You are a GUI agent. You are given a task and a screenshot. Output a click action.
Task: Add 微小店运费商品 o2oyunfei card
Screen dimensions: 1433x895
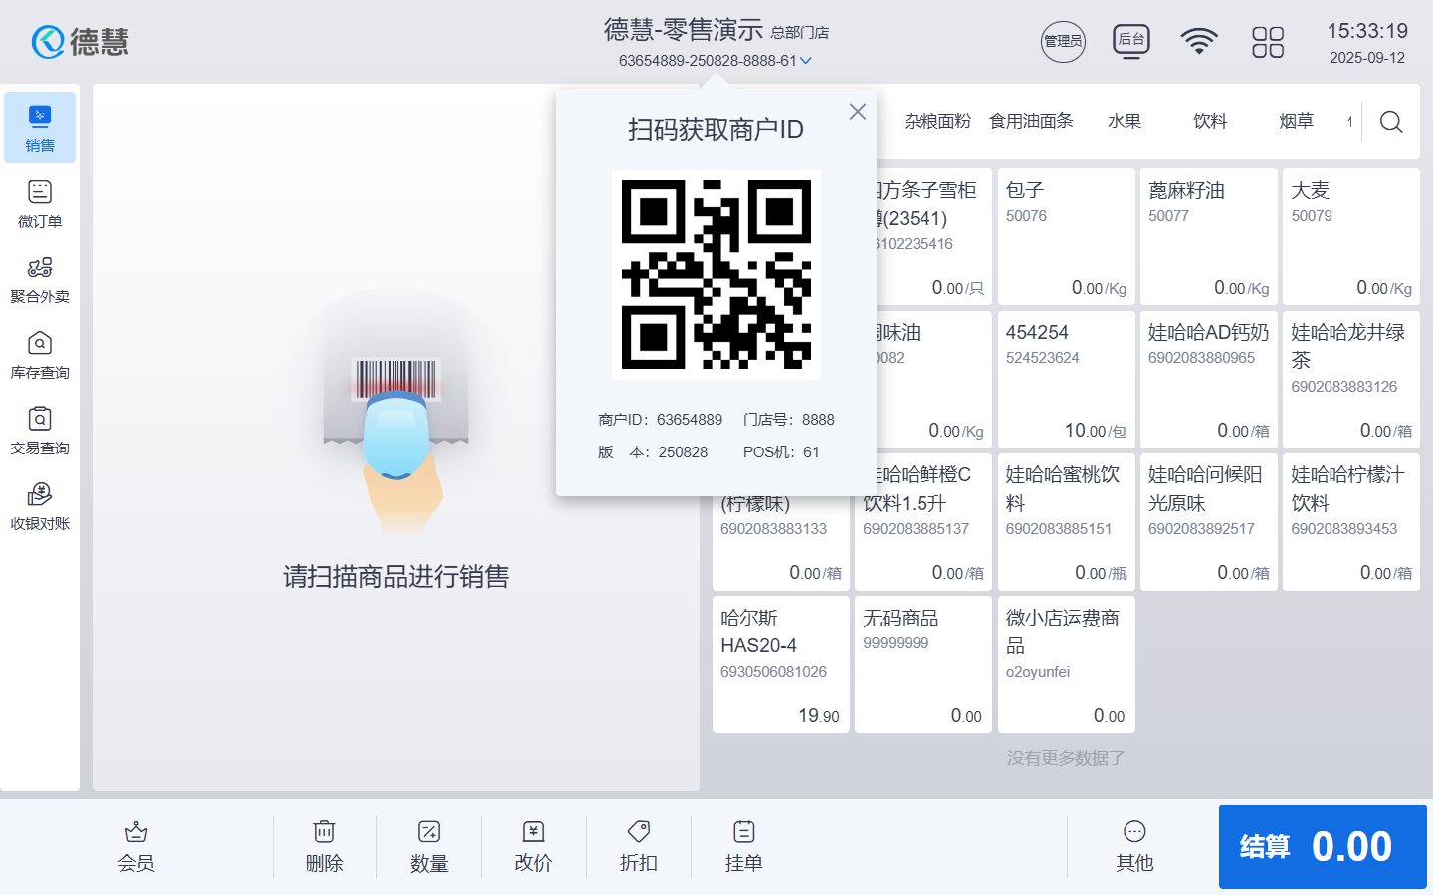click(x=1066, y=664)
